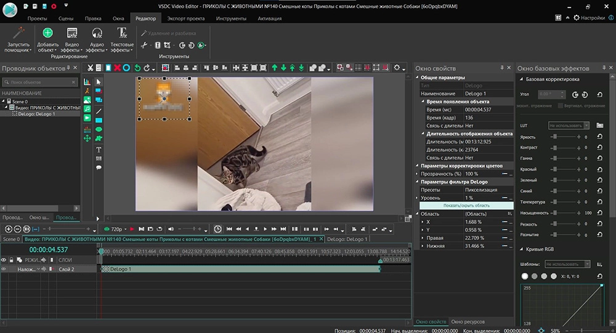Select the scissors cut icon in editing toolbar

(x=90, y=68)
